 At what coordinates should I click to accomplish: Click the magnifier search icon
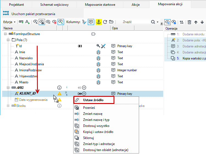[x=153, y=22]
